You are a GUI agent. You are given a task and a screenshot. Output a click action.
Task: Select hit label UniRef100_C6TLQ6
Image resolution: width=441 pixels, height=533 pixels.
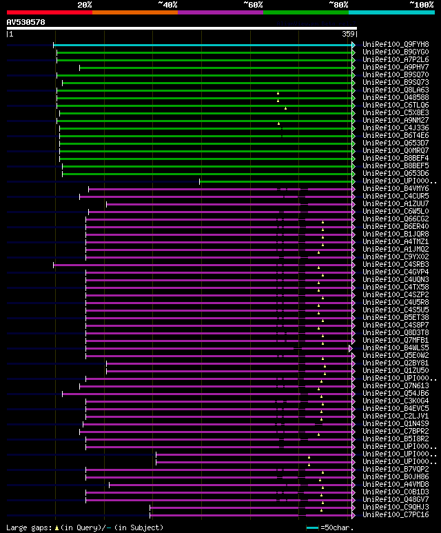pyautogui.click(x=396, y=105)
